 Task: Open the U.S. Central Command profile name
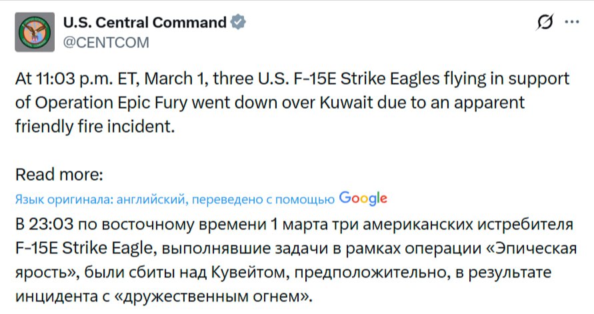tap(144, 23)
